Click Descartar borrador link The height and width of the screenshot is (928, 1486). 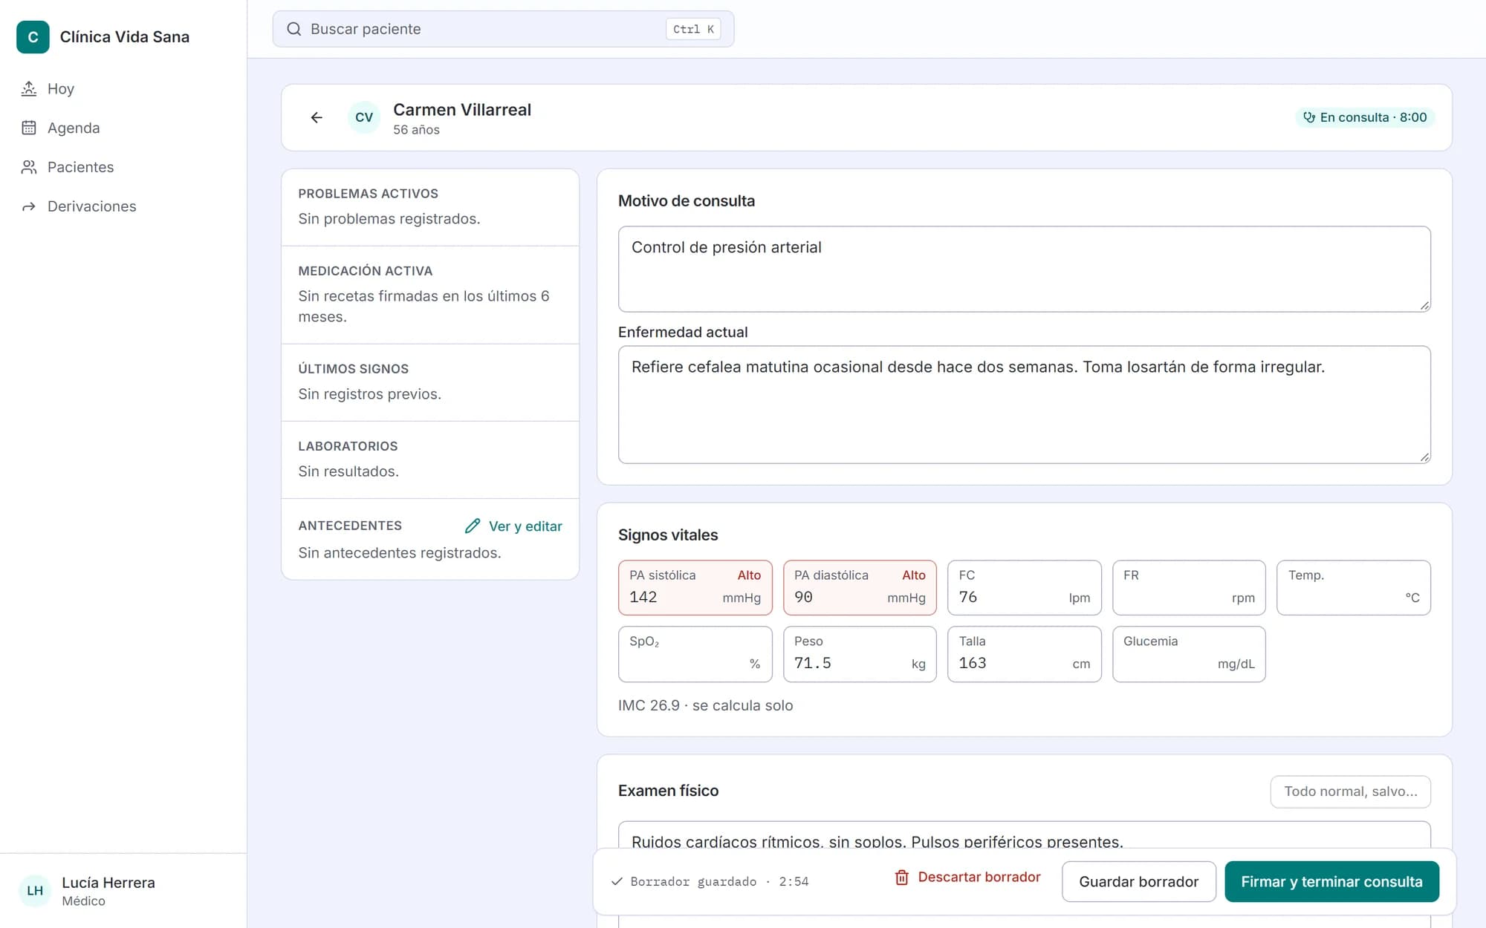point(967,878)
